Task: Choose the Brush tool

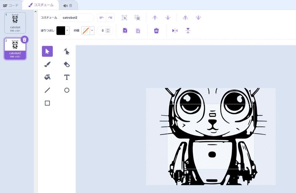Action: [47, 64]
